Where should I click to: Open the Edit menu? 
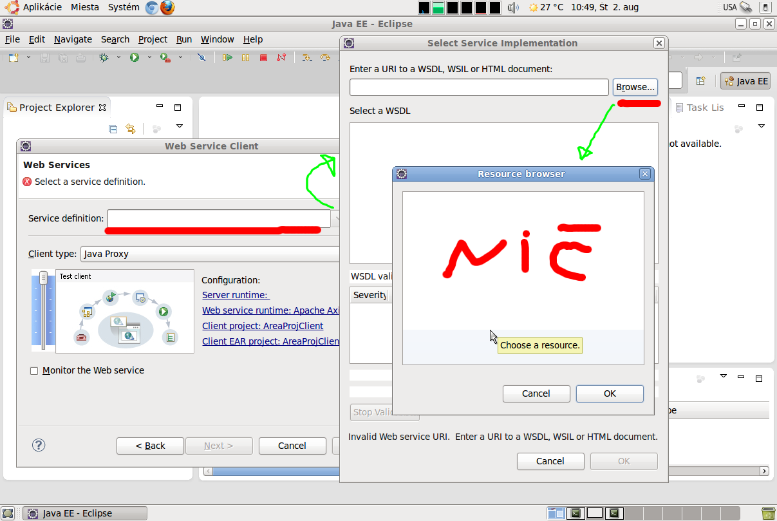[37, 39]
